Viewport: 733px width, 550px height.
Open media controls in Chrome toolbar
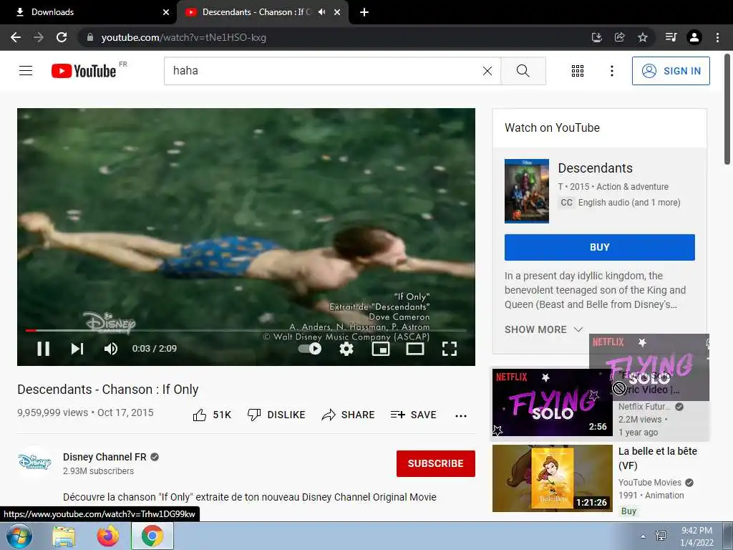671,37
